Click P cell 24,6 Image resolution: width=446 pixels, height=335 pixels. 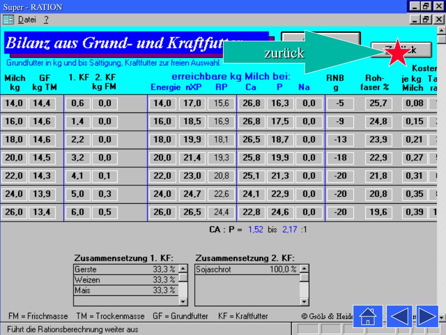(280, 212)
